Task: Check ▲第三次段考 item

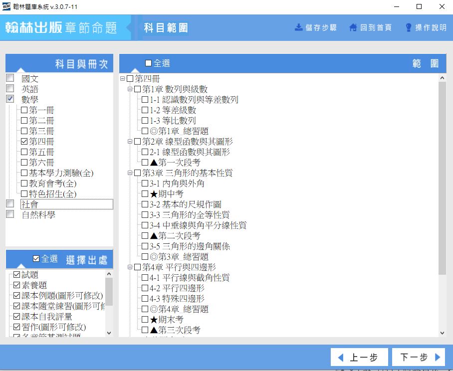Action: pyautogui.click(x=145, y=330)
